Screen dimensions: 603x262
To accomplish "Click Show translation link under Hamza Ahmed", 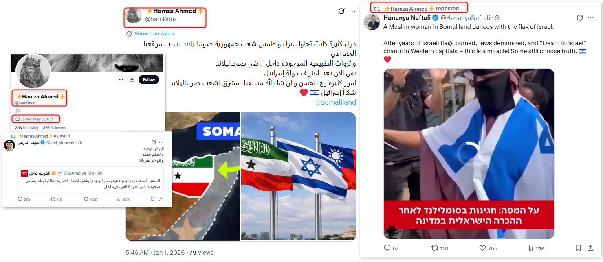I will [155, 34].
